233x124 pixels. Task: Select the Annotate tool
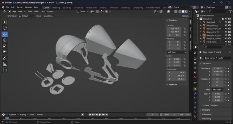[x=5, y=58]
